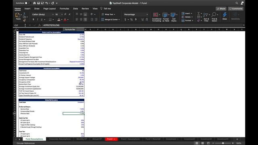The image size is (258, 145).
Task: Click the Cut scissors icon
Action: (x=24, y=13)
